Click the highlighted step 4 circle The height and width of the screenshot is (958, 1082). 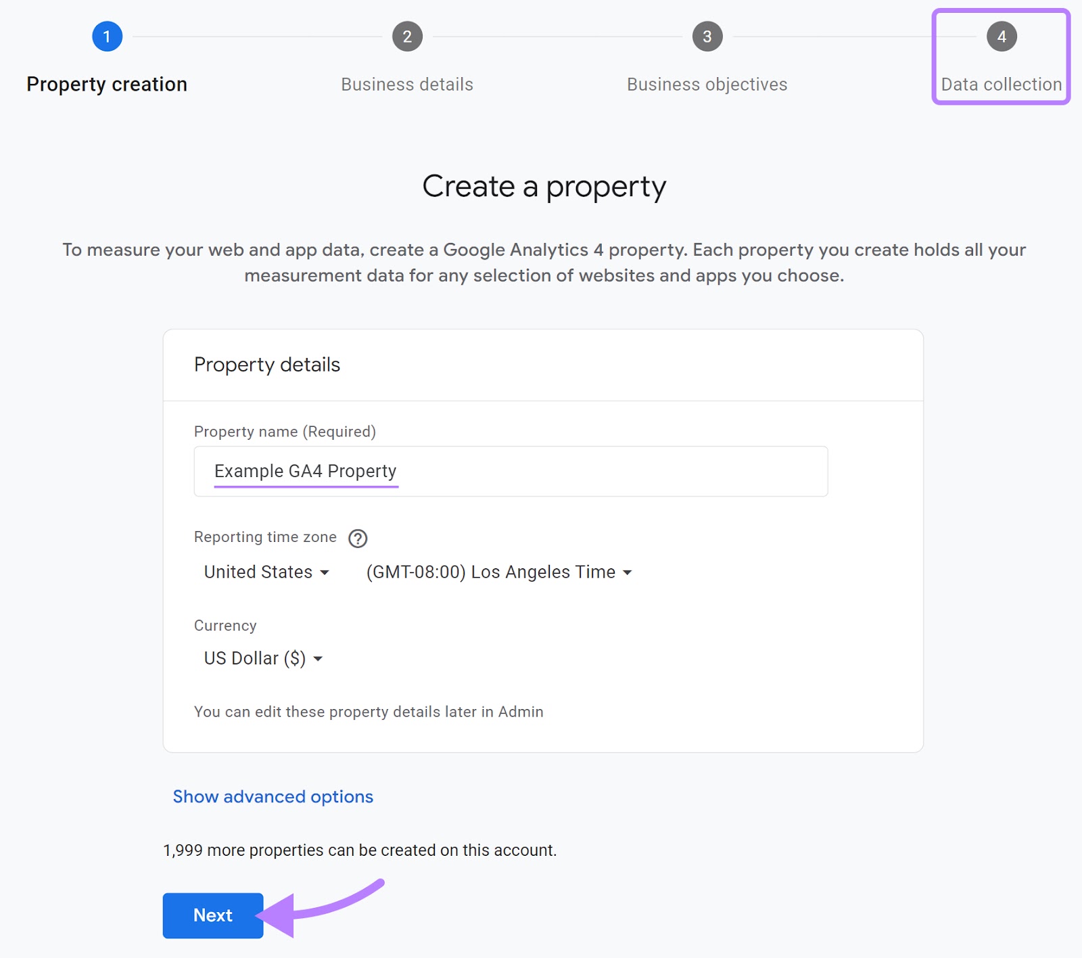pyautogui.click(x=1000, y=36)
